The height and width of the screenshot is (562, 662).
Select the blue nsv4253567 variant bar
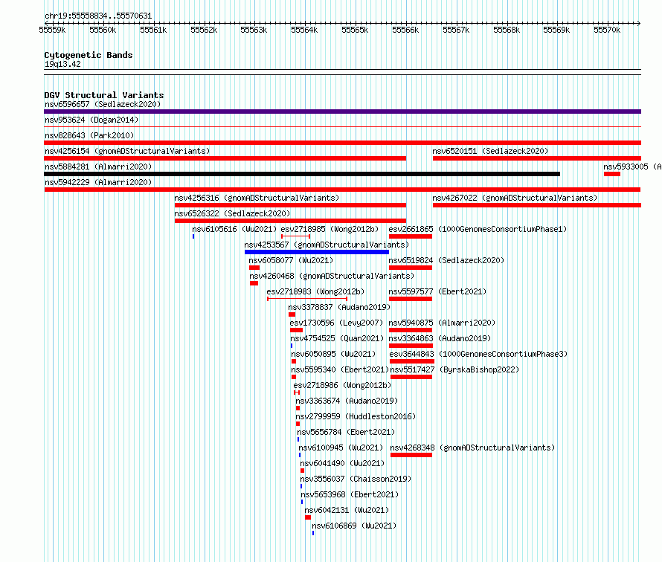click(317, 252)
